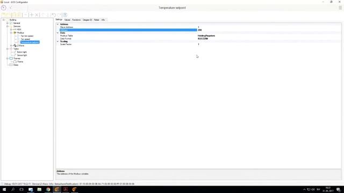Image resolution: width=344 pixels, height=193 pixels.
Task: Switch to the Settings tab
Action: click(59, 20)
